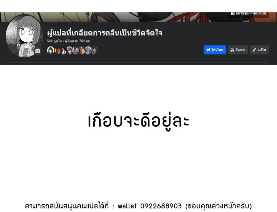Open the follower avatar with blue hair
Viewport: 277px width, 212px height.
tap(88, 50)
